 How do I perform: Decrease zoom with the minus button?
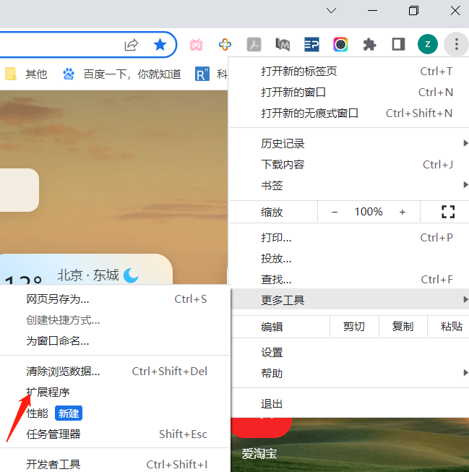(335, 212)
